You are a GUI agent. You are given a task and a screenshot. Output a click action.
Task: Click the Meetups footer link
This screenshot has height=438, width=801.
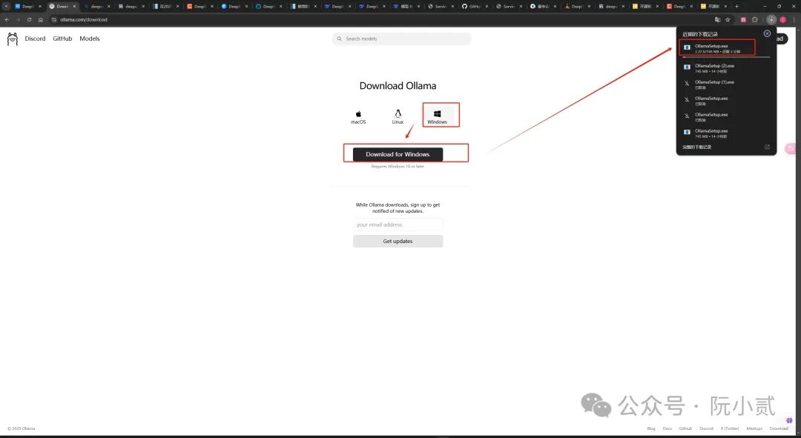tap(754, 429)
